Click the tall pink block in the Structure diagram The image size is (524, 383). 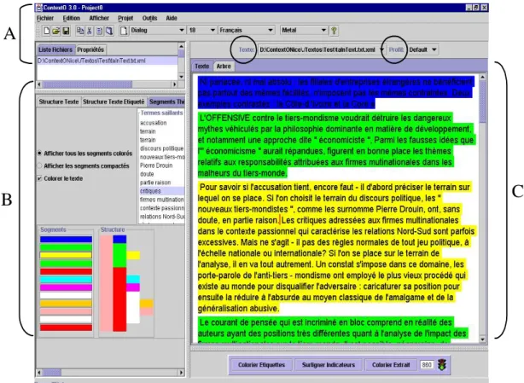pos(106,283)
